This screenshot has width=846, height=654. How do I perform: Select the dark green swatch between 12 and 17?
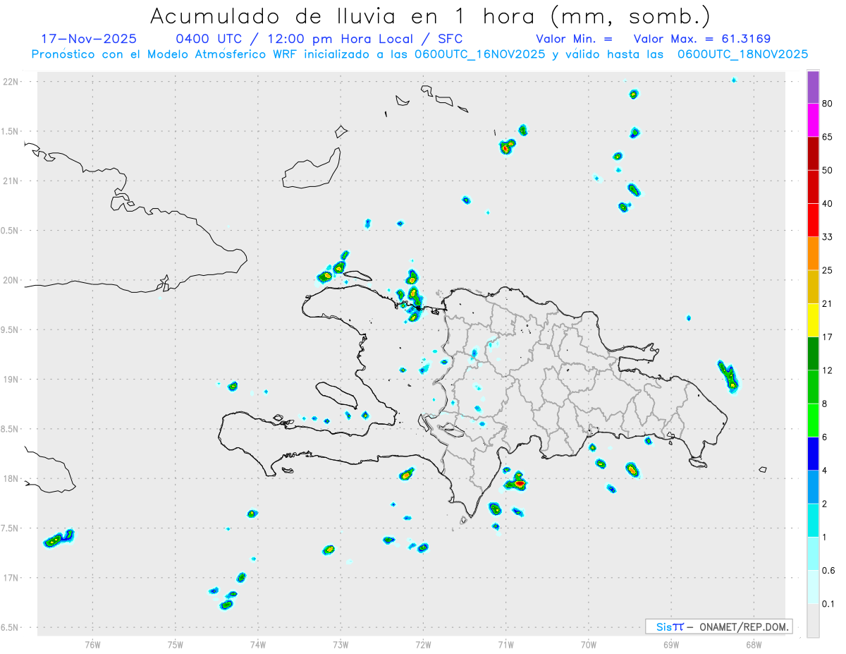(x=813, y=353)
